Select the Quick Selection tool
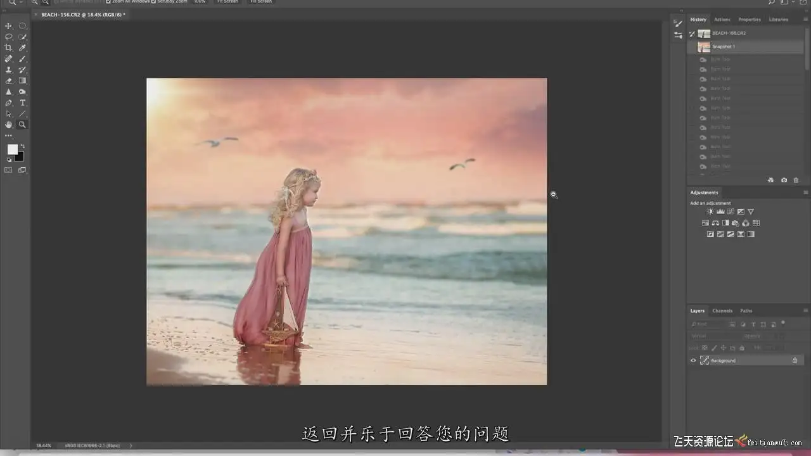Viewport: 811px width, 456px height. coord(23,37)
